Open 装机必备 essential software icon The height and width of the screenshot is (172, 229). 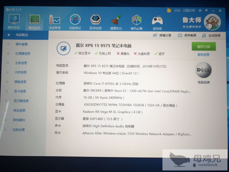pos(136,22)
